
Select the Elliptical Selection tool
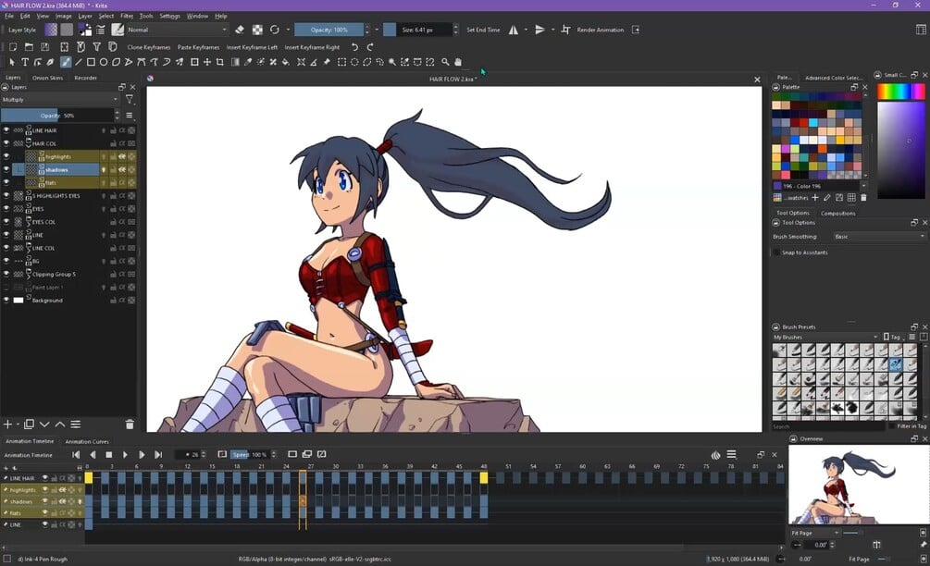(354, 62)
